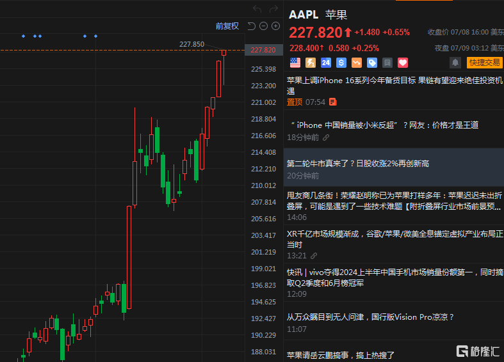Click the 199.021 price axis label
Screen dimensions: 504x362
(x=263, y=269)
